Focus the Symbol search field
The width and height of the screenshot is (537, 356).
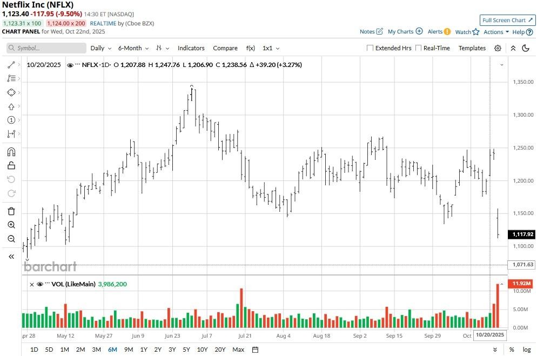click(x=46, y=48)
